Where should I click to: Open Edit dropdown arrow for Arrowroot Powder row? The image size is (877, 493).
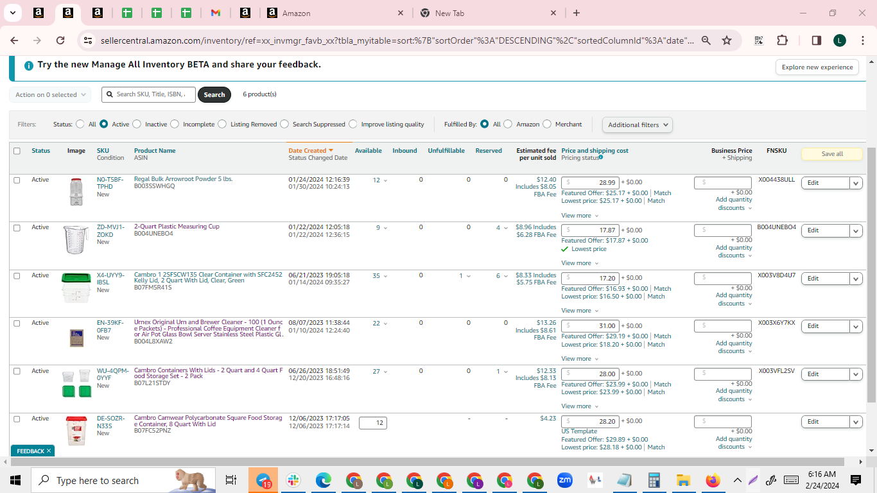856,183
